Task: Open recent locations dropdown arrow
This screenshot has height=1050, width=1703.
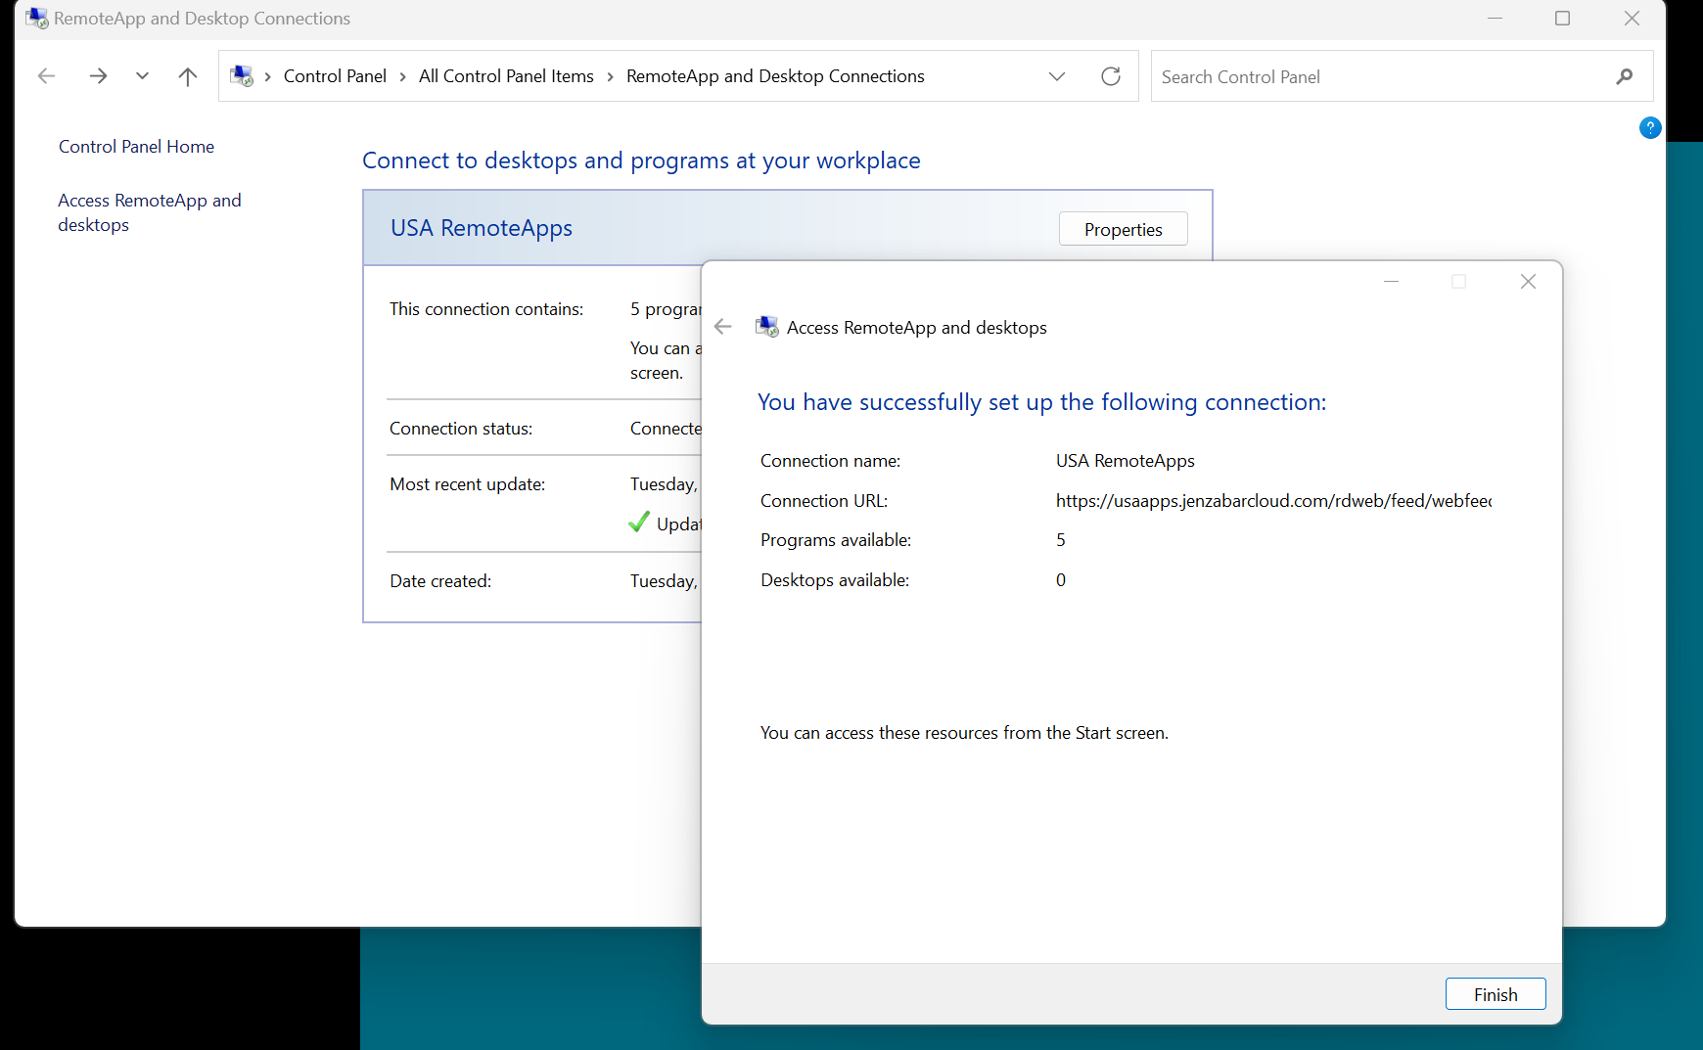Action: [142, 76]
